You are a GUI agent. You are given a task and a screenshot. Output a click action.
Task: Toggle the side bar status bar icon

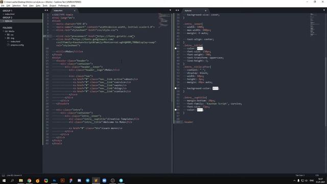click(3, 175)
